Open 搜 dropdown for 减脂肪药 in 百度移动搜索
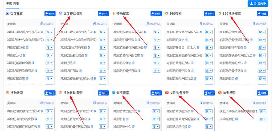The height and width of the screenshot is (131, 272). pyautogui.click(x=102, y=63)
